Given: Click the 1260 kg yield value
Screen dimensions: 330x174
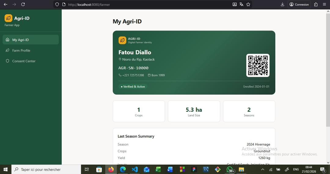Looking at the screenshot, I should point(264,158).
